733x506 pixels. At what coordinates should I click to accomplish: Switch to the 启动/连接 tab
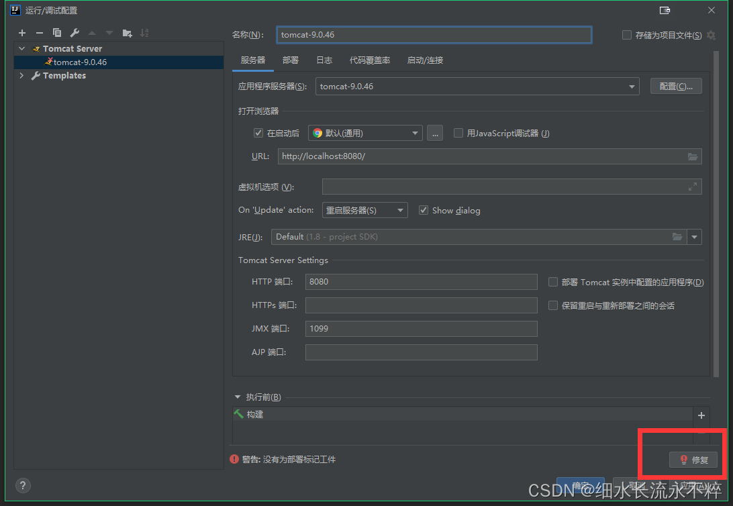425,60
